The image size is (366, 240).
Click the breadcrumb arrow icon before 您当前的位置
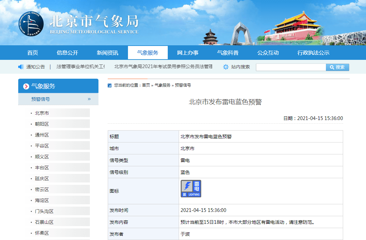[x=109, y=85]
